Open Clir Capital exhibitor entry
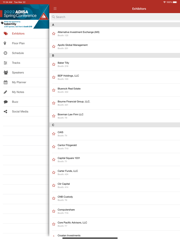The image size is (180, 240). point(115,185)
